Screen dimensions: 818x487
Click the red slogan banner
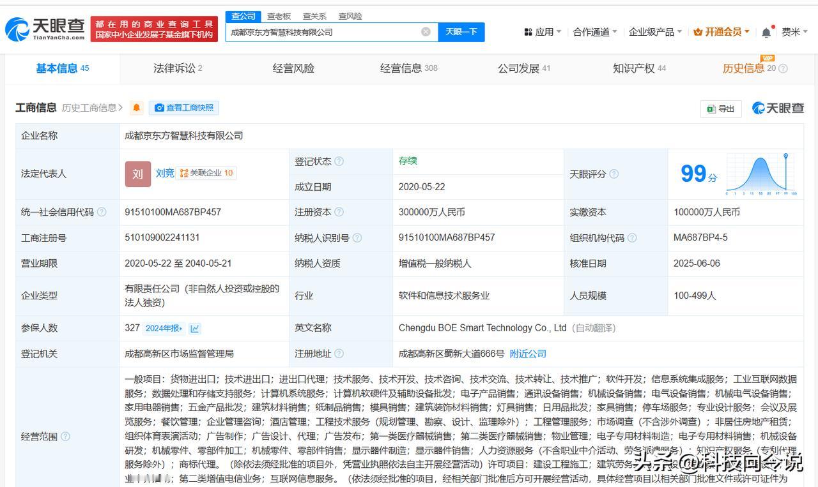pos(154,29)
